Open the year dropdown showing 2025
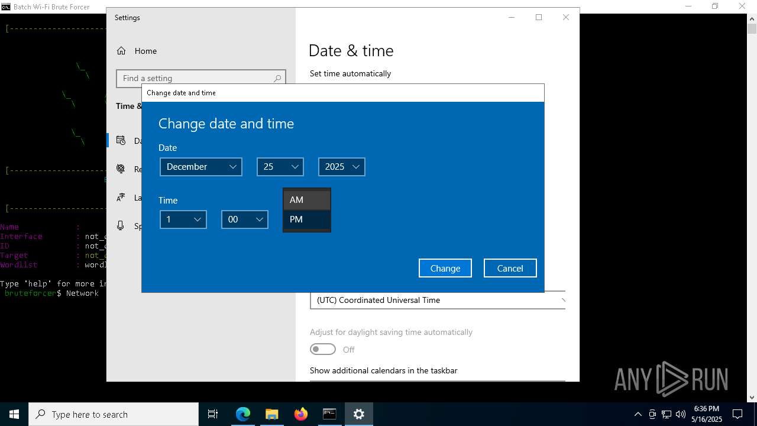This screenshot has width=757, height=426. [x=342, y=167]
